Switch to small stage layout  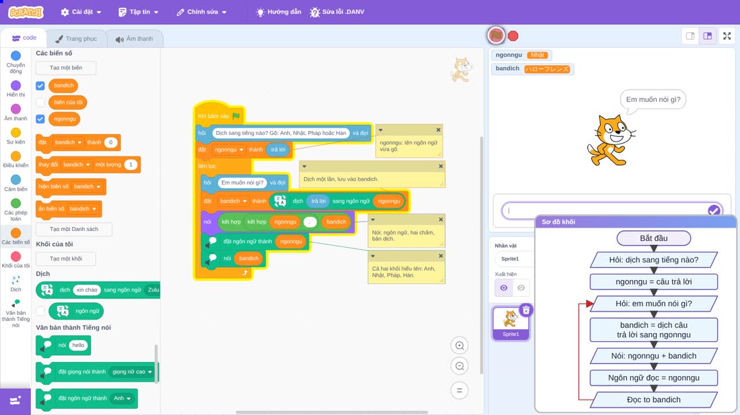(x=690, y=36)
